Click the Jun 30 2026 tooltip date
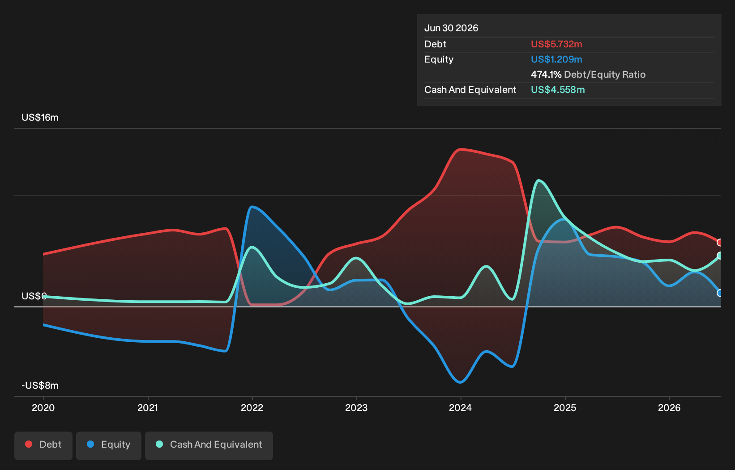The width and height of the screenshot is (735, 470). 451,28
